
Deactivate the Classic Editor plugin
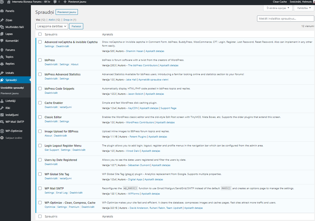(51, 121)
